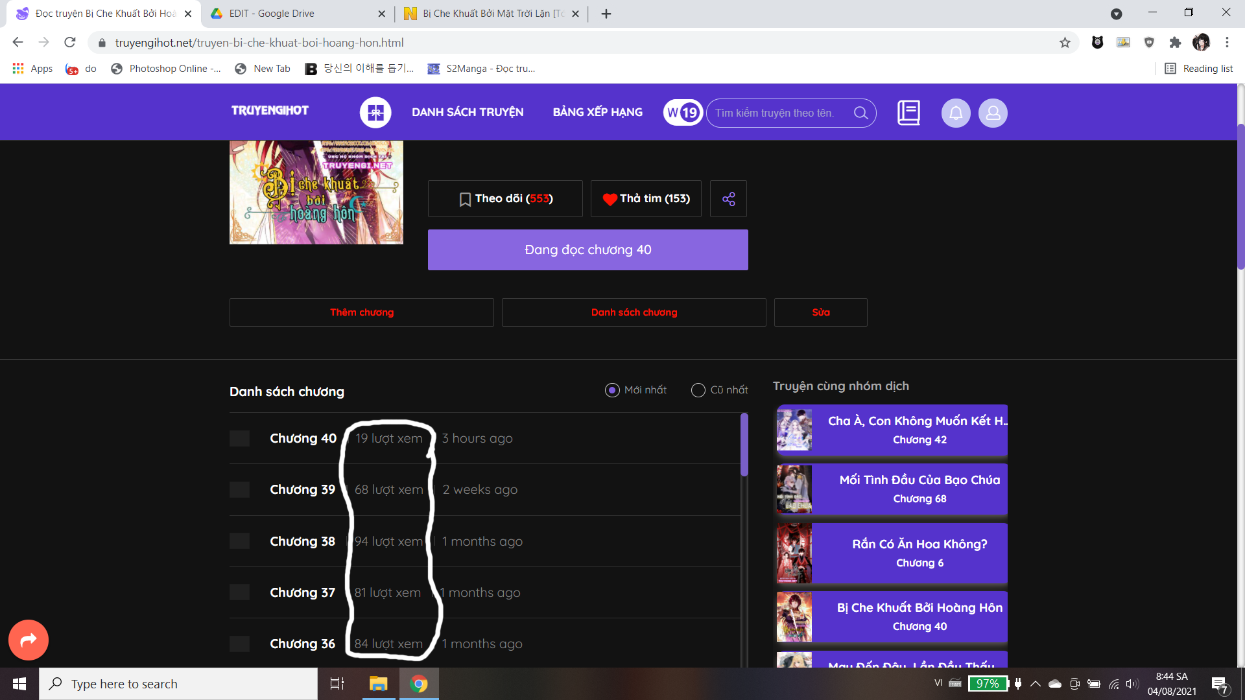
Task: Open the reading list book icon in header
Action: tap(908, 113)
